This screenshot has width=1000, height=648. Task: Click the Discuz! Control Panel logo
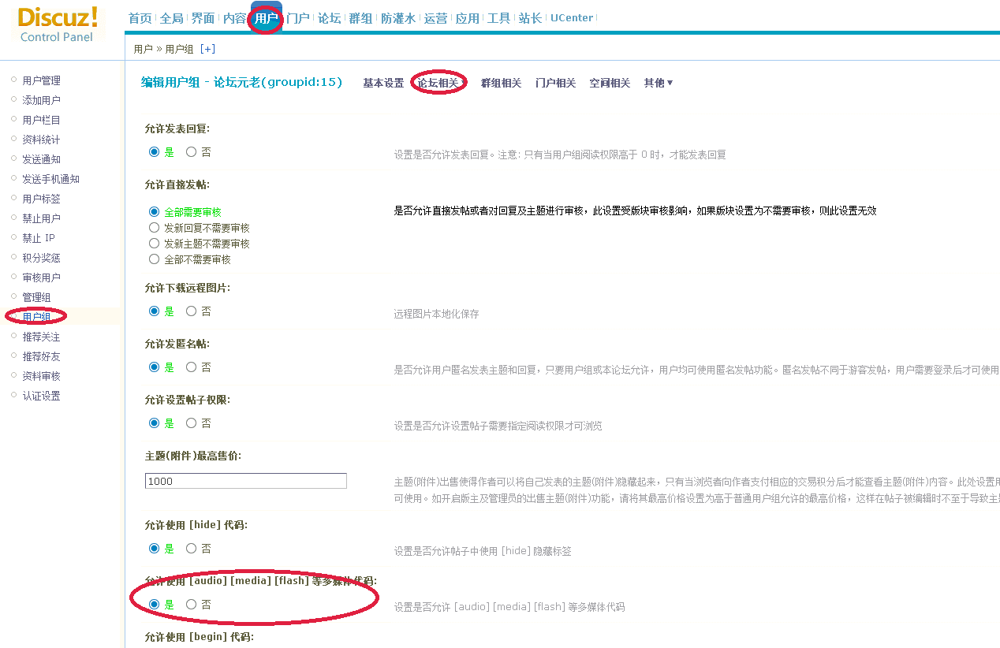coord(58,24)
